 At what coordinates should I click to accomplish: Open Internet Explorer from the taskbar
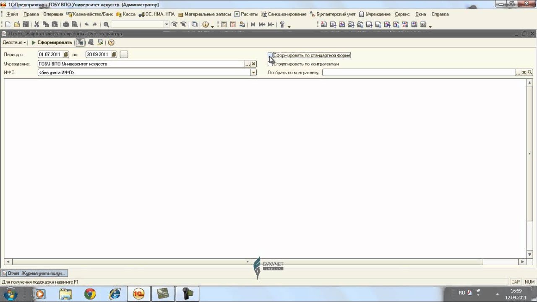115,294
